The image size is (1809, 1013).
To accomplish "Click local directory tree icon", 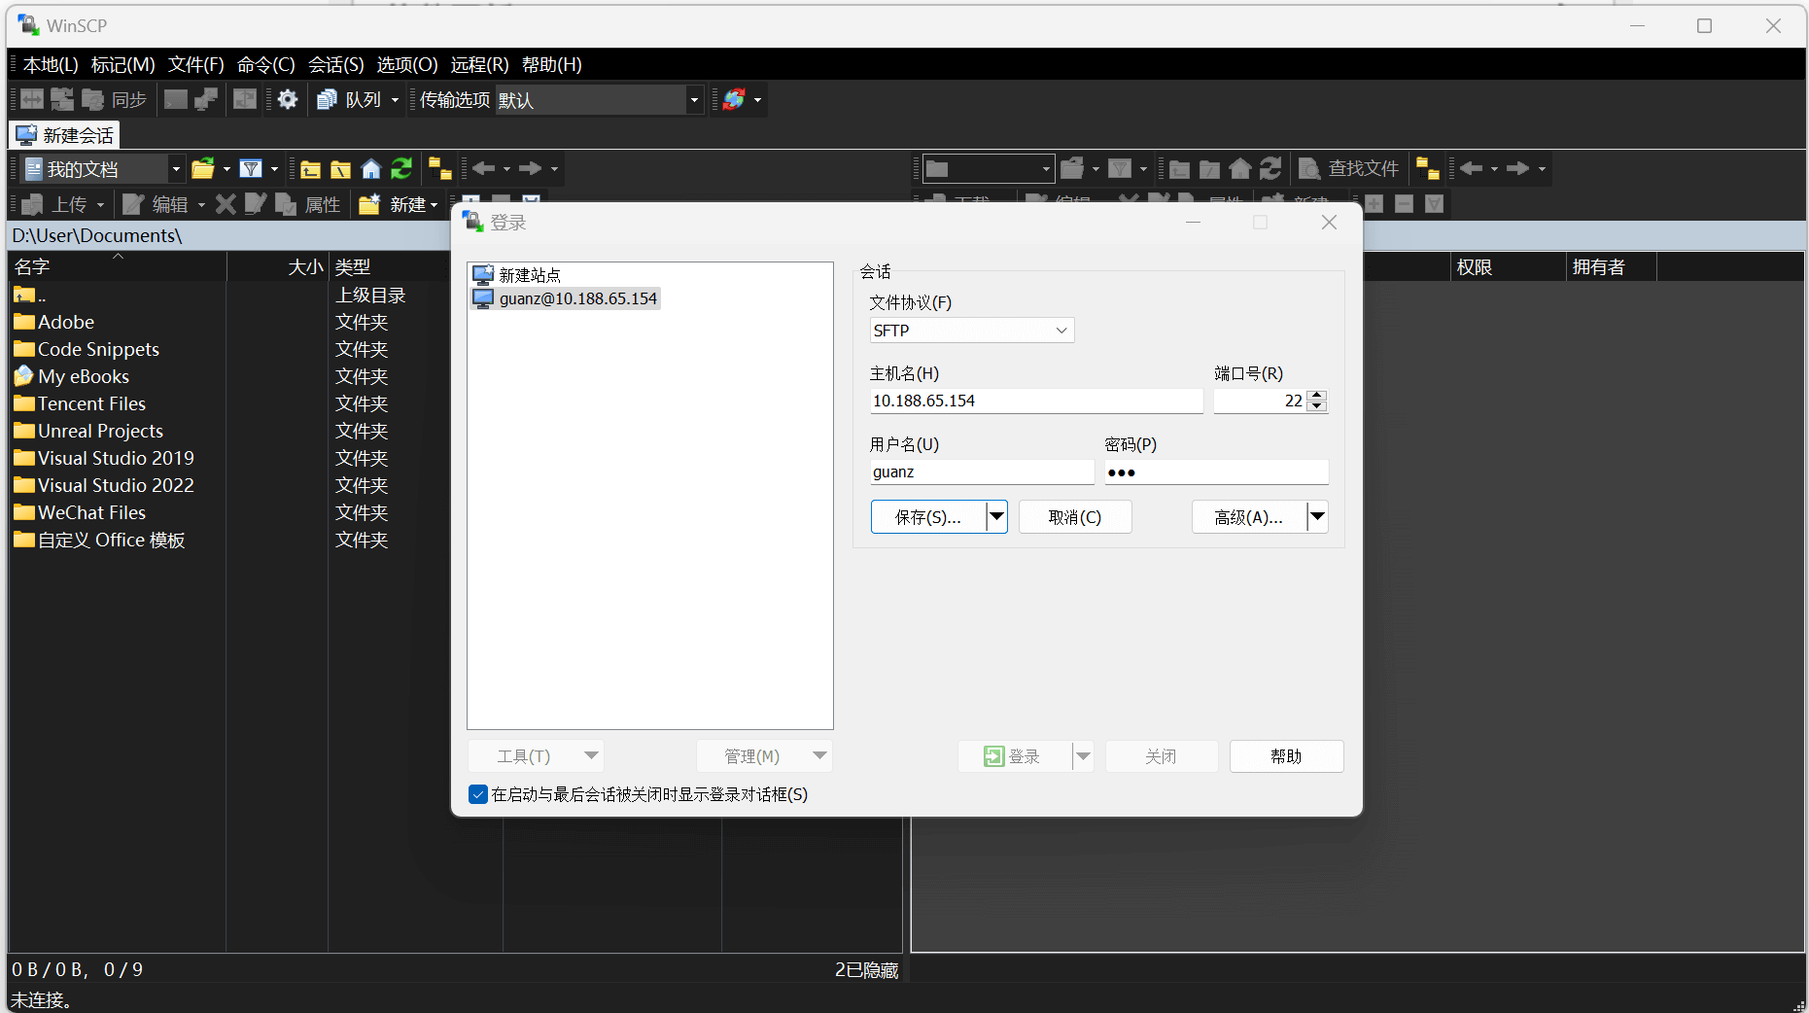I will (440, 169).
